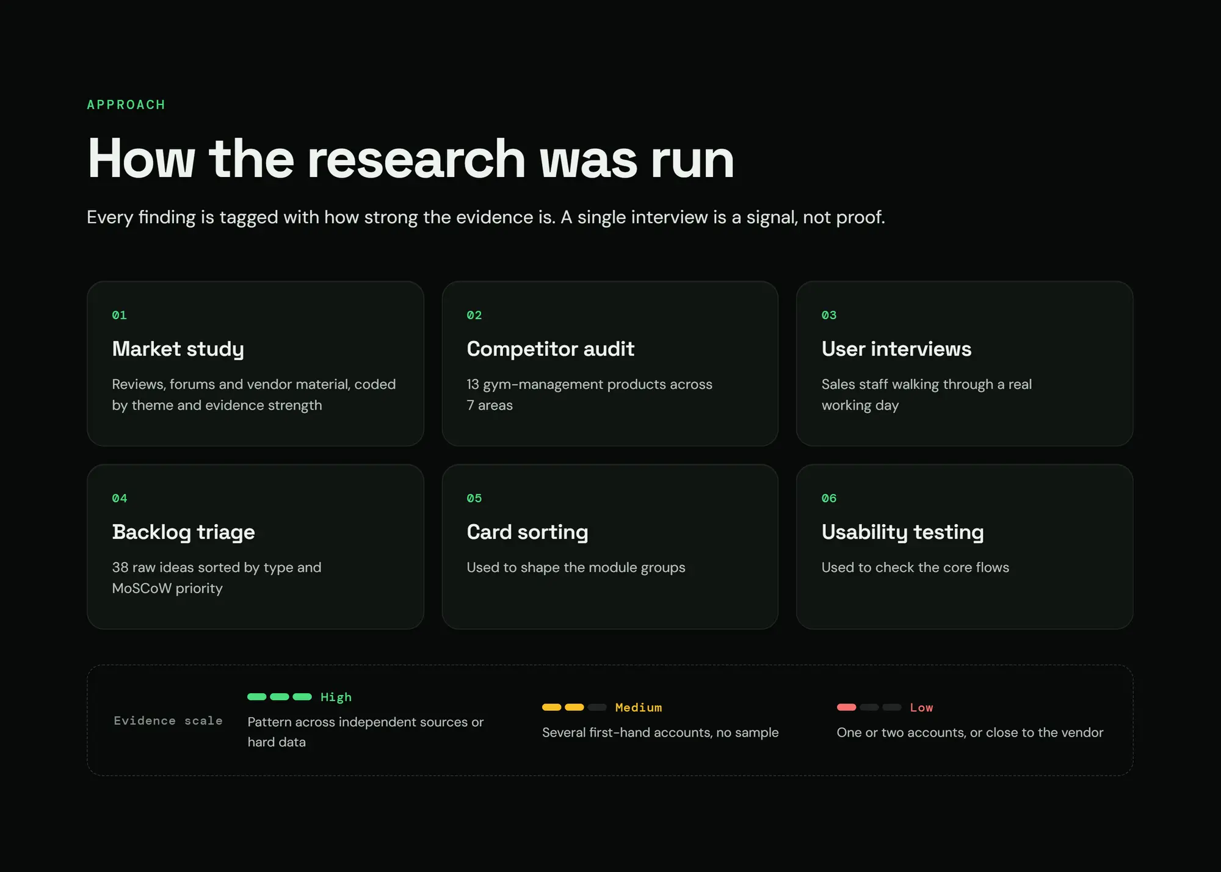Click One or two accounts description
Screen dimensions: 1221x872
pyautogui.click(x=969, y=732)
